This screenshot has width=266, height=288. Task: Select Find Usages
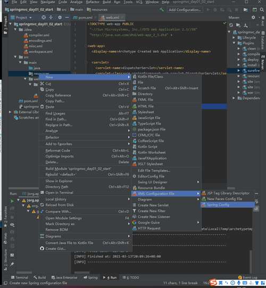[85, 113]
